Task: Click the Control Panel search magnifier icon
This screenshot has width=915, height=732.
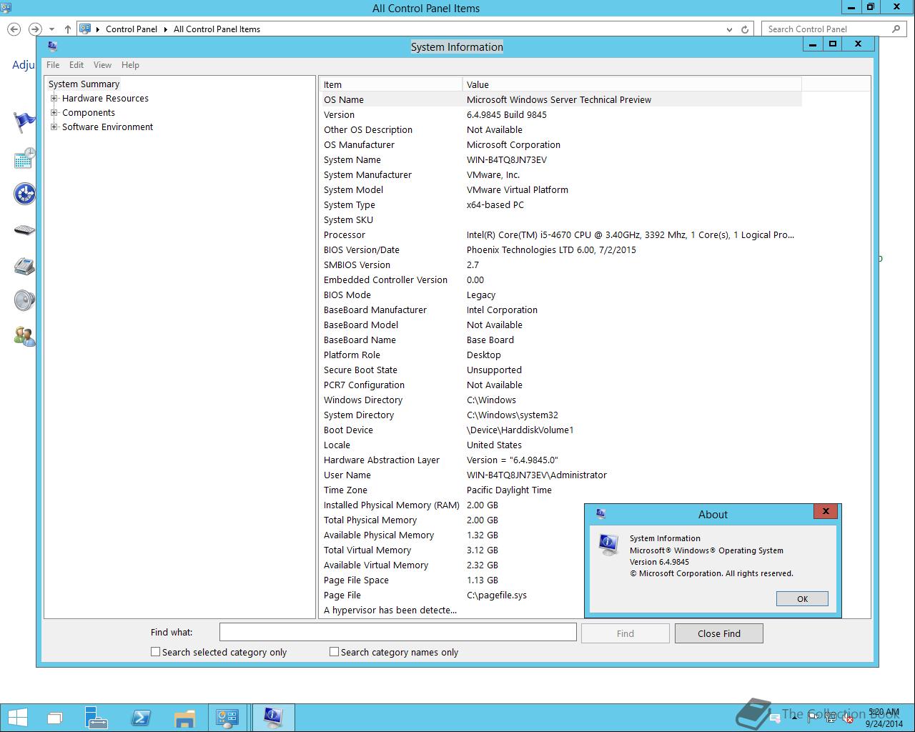Action: click(x=896, y=29)
